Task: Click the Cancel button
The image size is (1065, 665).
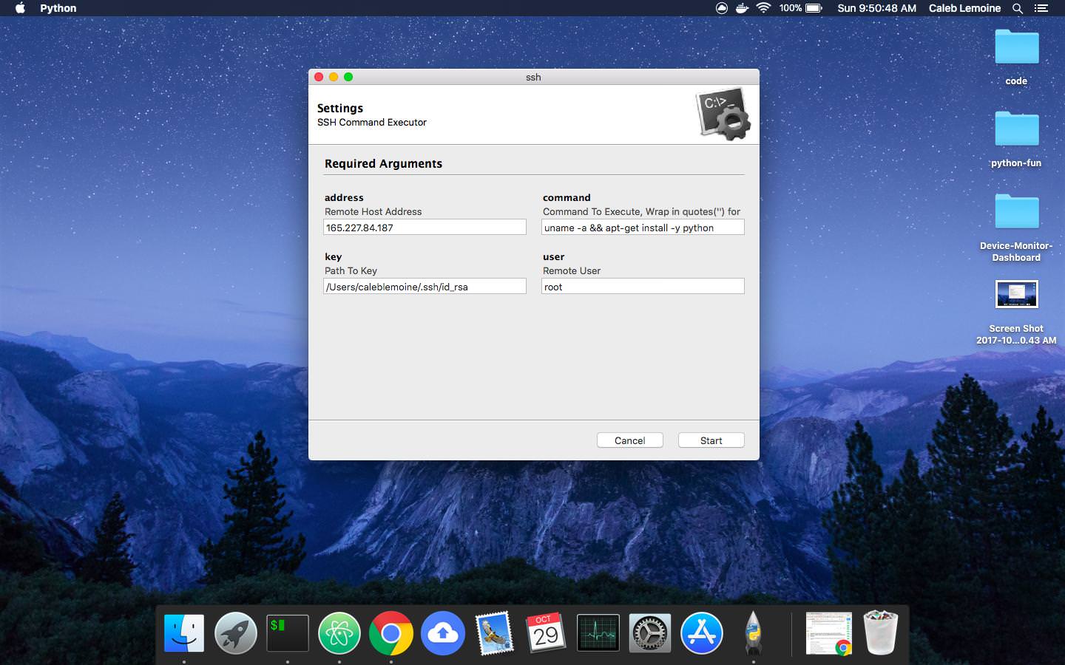Action: click(630, 440)
